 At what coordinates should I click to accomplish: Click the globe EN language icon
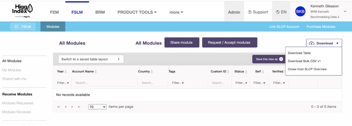click(278, 12)
